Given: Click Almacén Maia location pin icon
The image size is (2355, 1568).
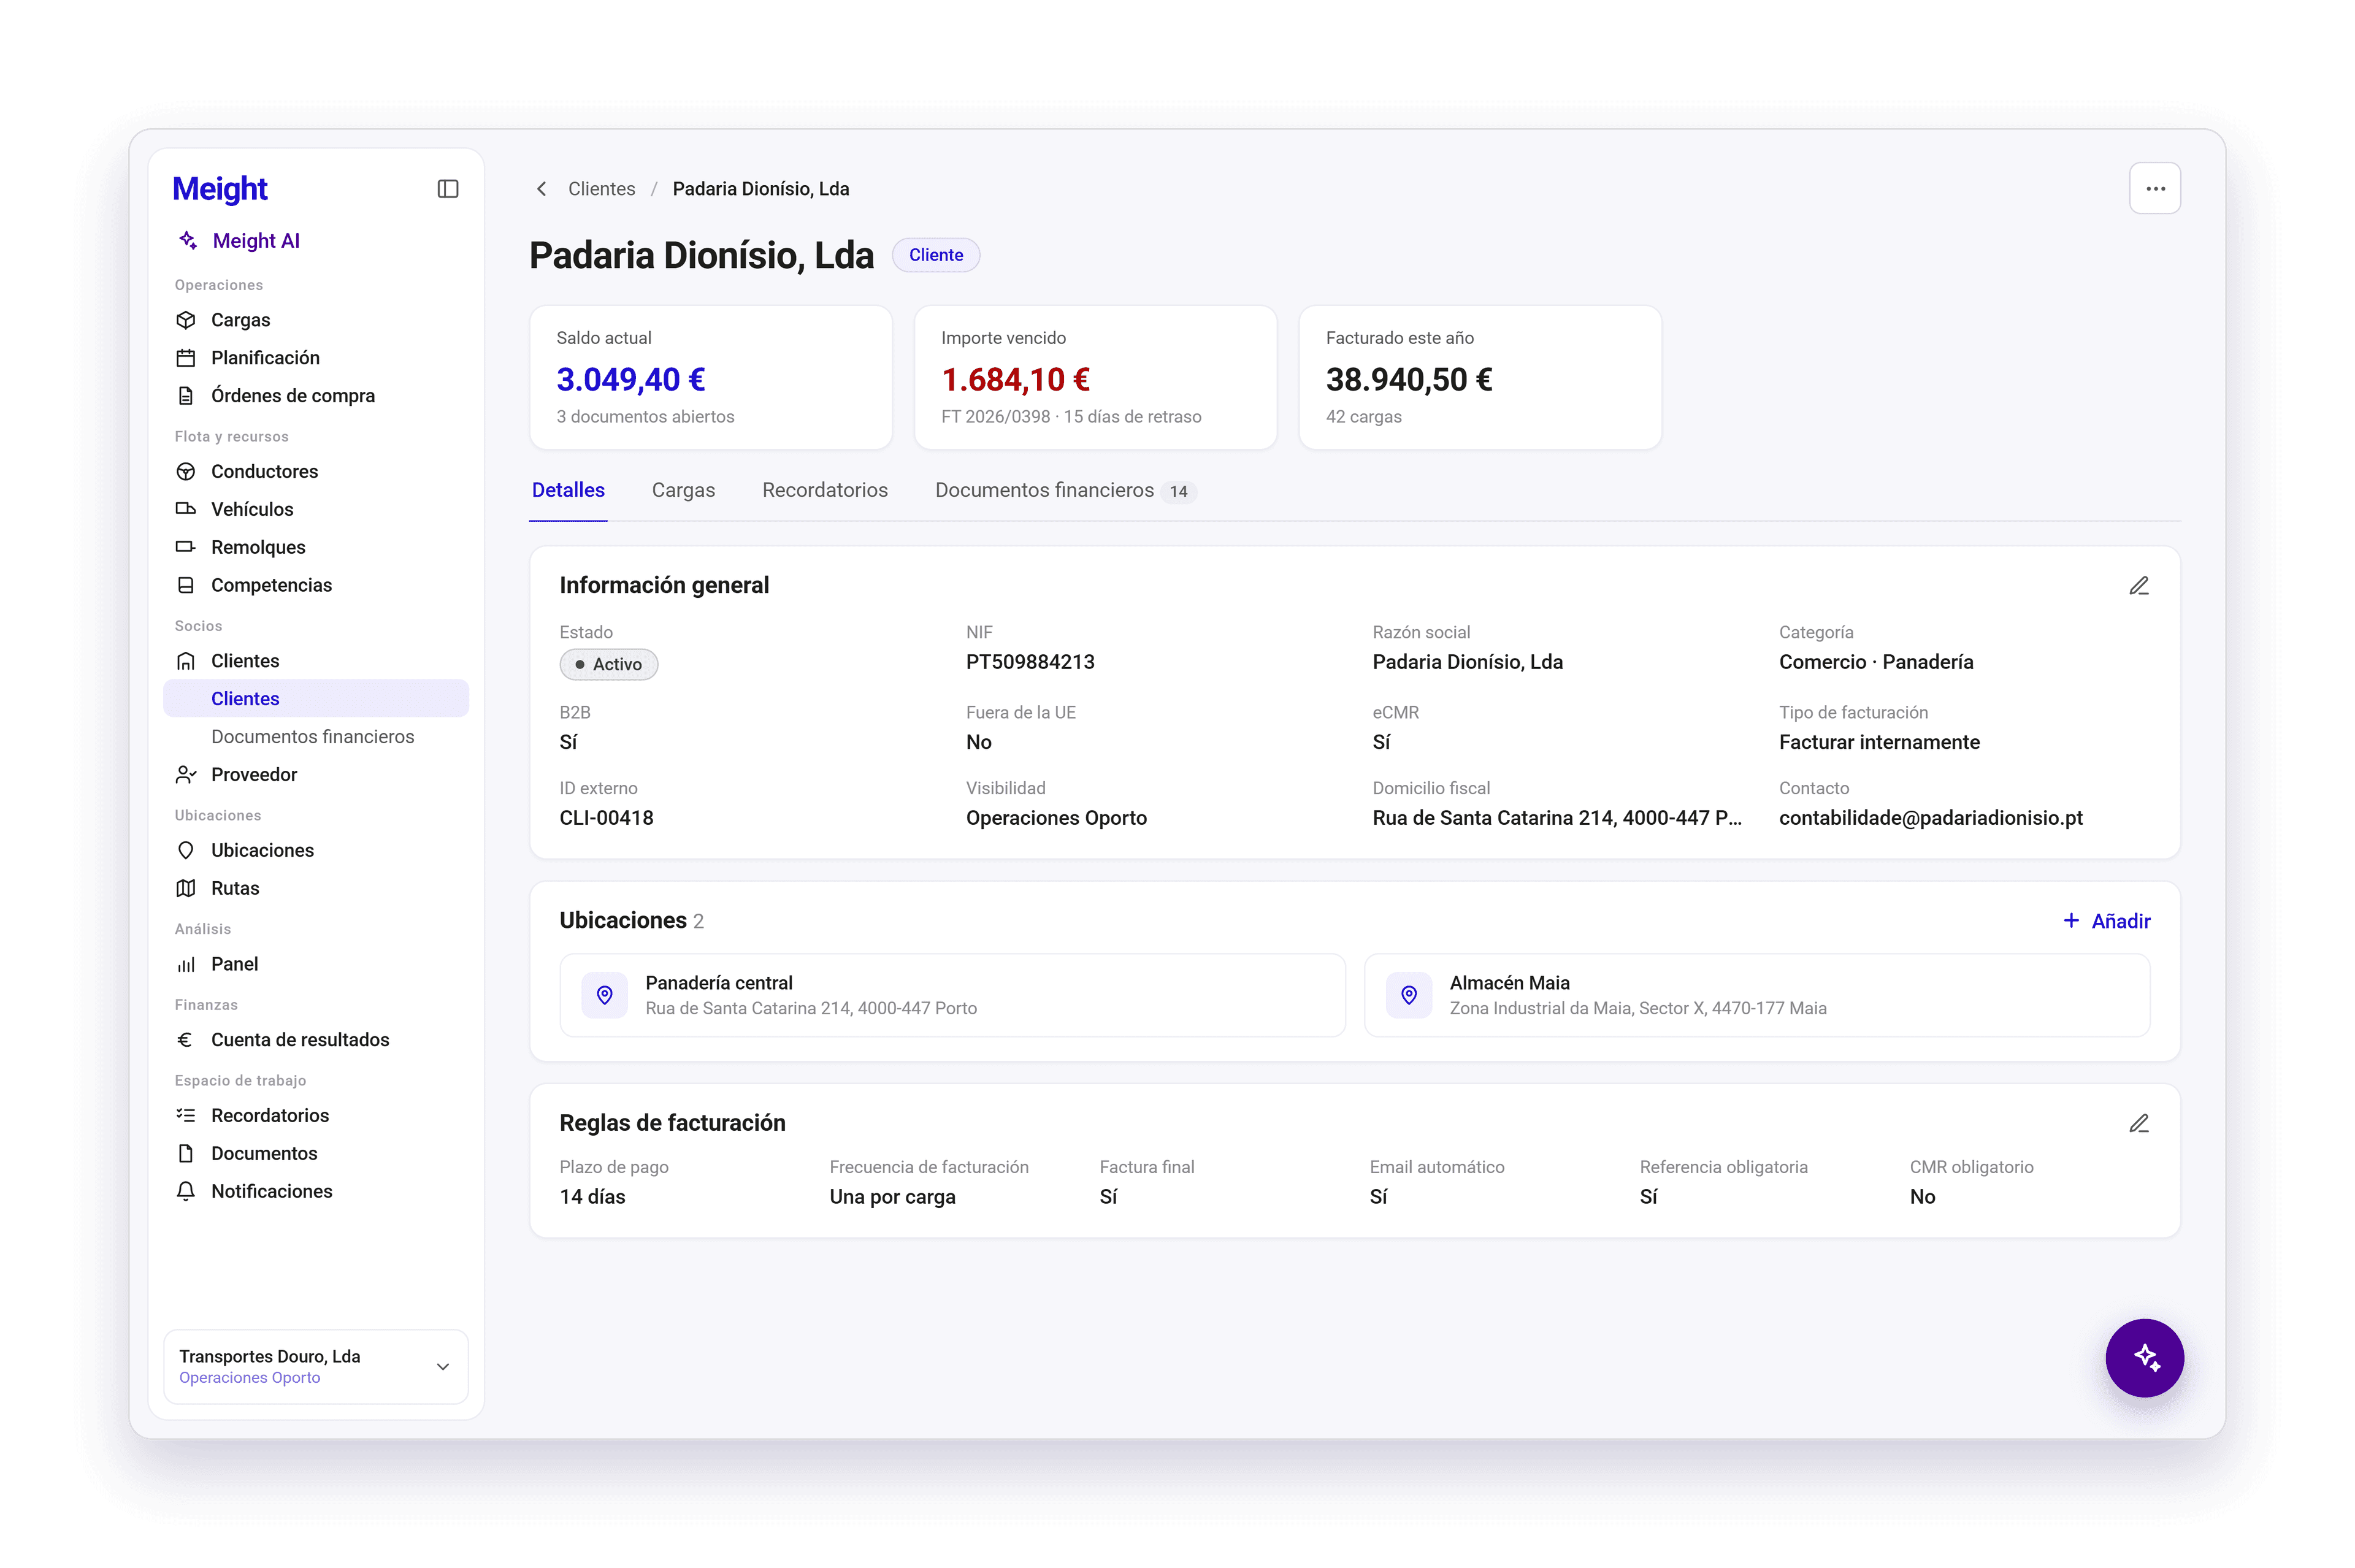Looking at the screenshot, I should [x=1408, y=995].
